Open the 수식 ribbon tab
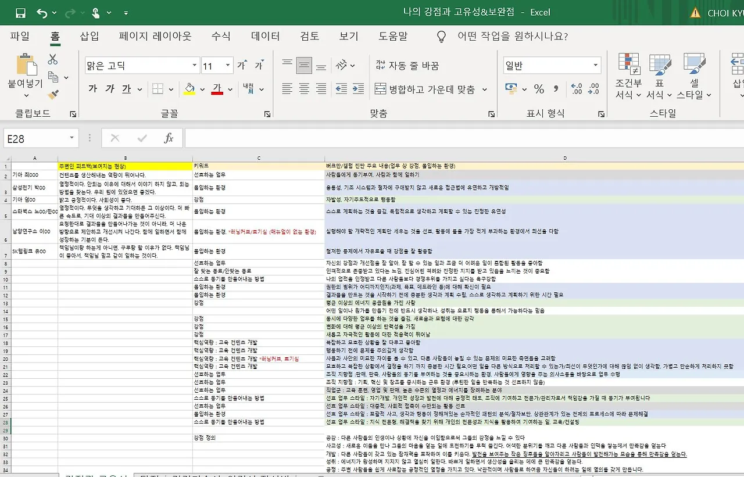Screen dimensions: 744x477 221,36
